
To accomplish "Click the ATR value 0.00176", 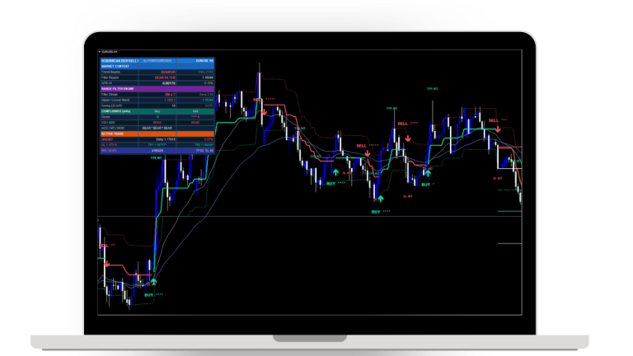I will pyautogui.click(x=169, y=83).
